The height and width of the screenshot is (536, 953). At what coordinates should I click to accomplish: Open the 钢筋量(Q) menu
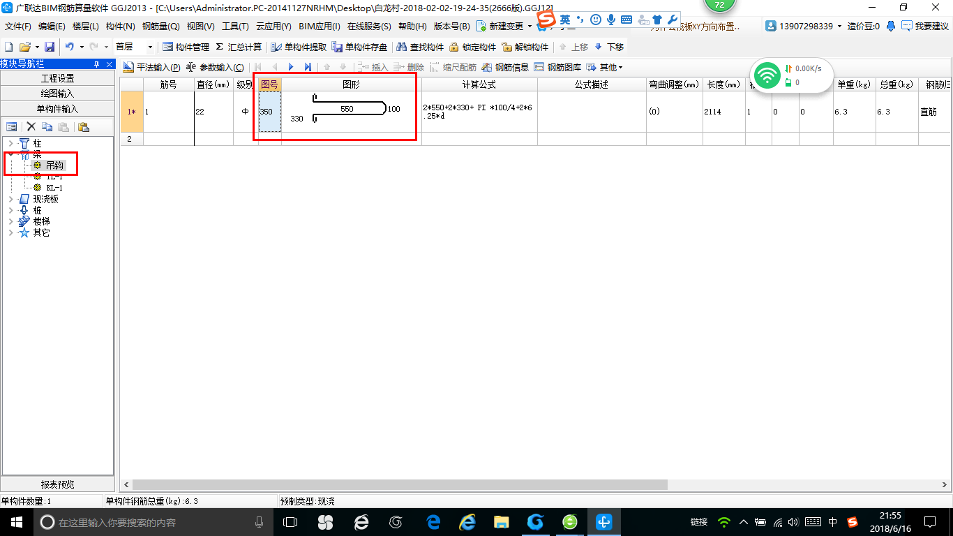click(x=160, y=26)
